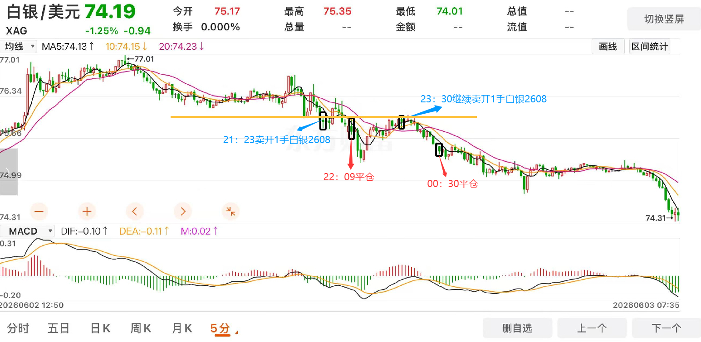Click the 最高 value 75.35
Viewport: 701px width, 342px height.
(338, 11)
